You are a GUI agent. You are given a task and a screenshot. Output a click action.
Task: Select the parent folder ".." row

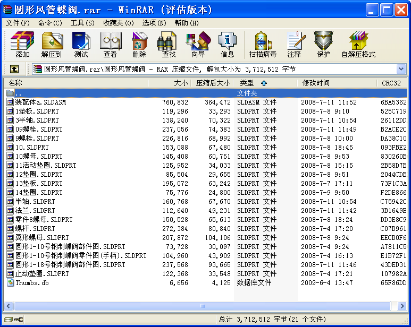click(x=19, y=93)
